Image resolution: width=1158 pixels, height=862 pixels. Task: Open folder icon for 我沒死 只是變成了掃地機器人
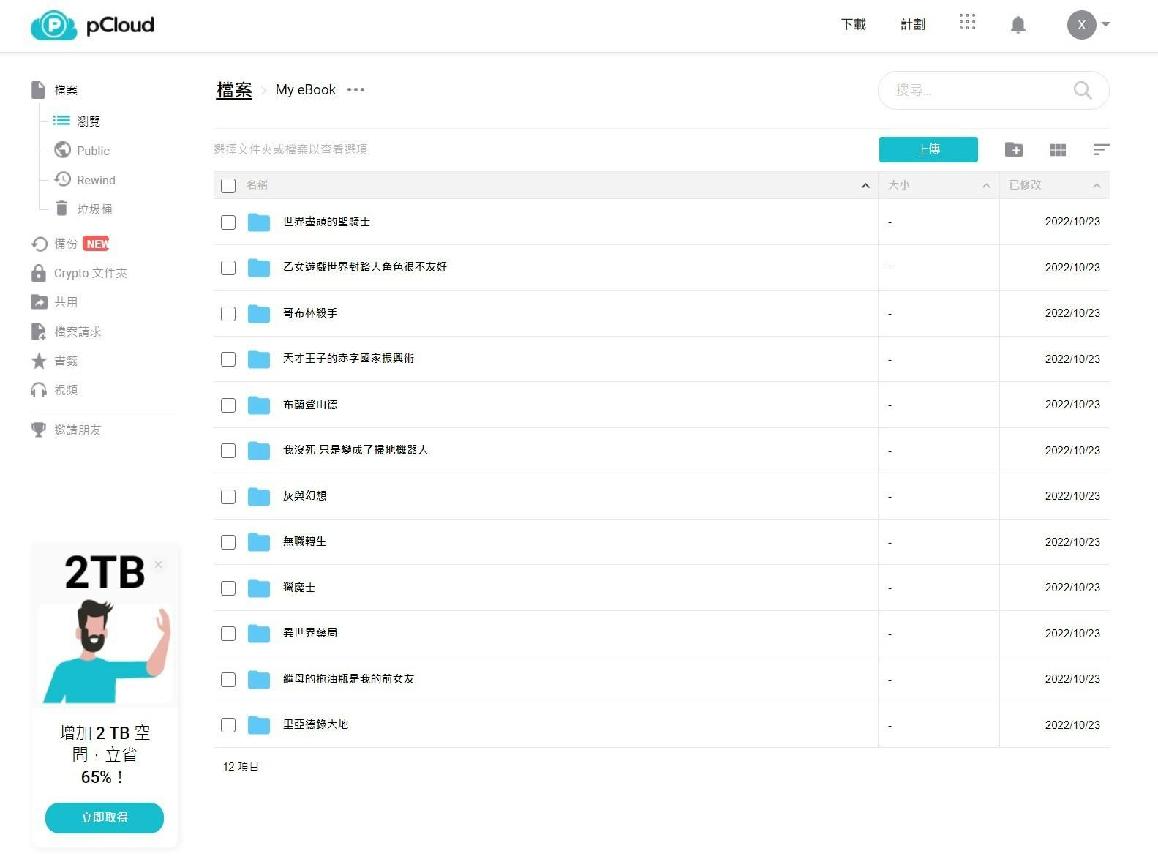[x=259, y=451]
